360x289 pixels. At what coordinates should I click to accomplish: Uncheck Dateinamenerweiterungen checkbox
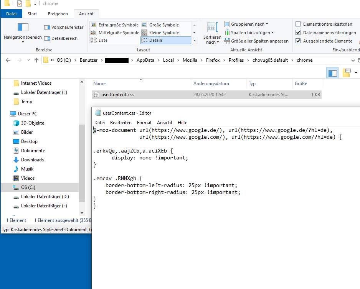[x=298, y=33]
